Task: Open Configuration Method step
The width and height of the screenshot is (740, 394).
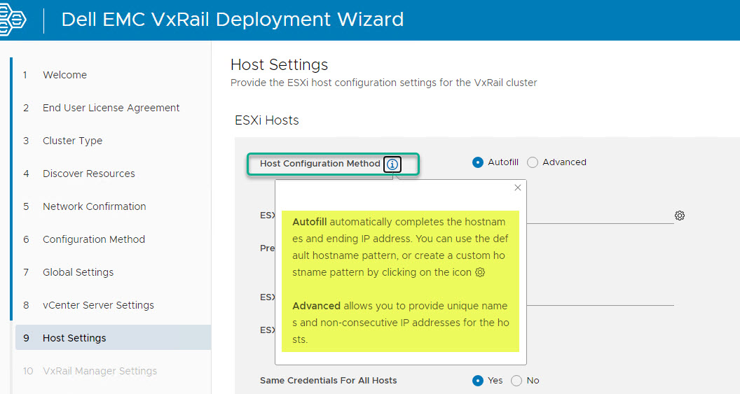Action: 93,239
